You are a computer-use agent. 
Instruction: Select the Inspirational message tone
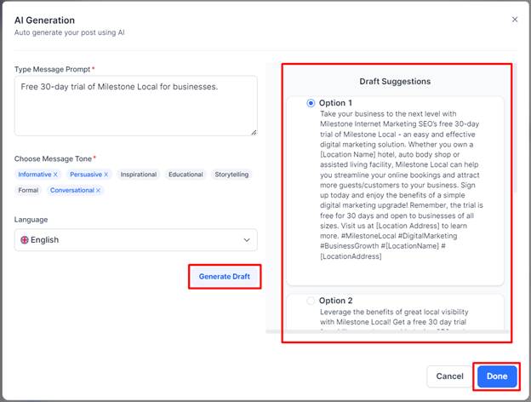(x=139, y=175)
